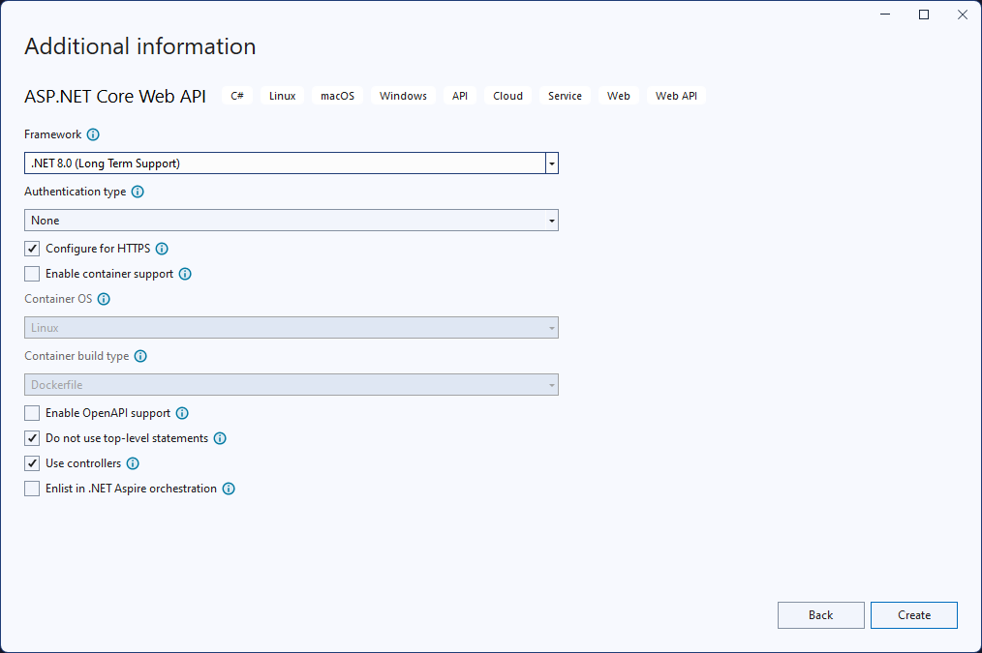Click the Create button
Image resolution: width=982 pixels, height=653 pixels.
point(913,615)
